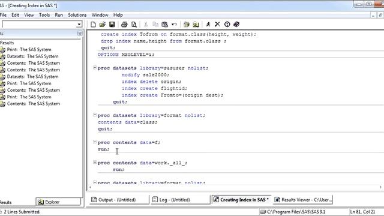
Task: Click the Results root node in the tree
Action: (x=7, y=43)
